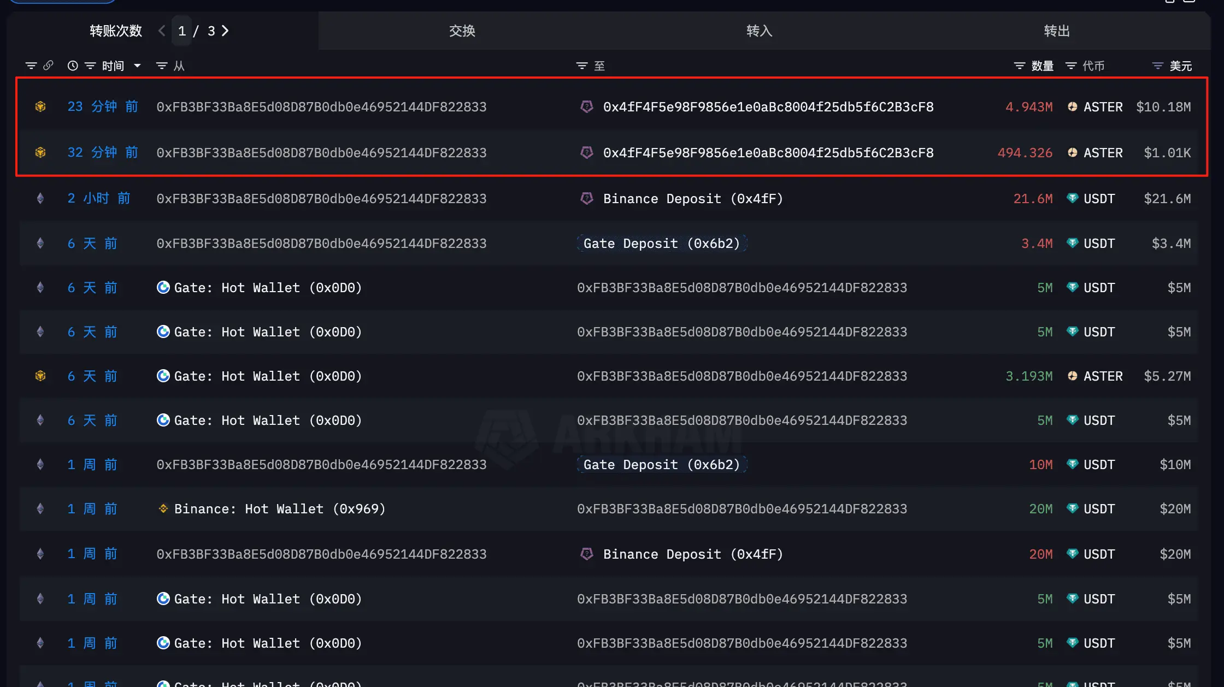This screenshot has height=687, width=1224.
Task: Open the 从 column filter
Action: (162, 66)
